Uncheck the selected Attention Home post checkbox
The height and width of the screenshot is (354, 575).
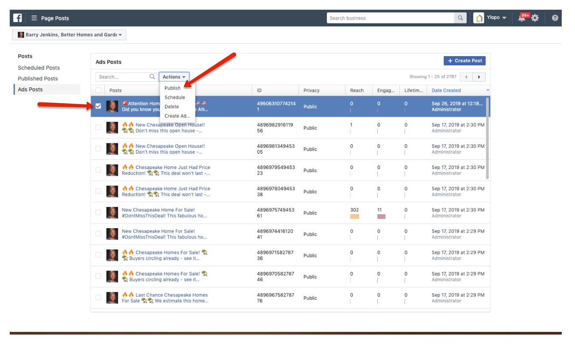point(98,106)
